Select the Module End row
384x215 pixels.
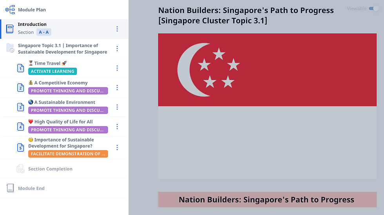[x=64, y=188]
